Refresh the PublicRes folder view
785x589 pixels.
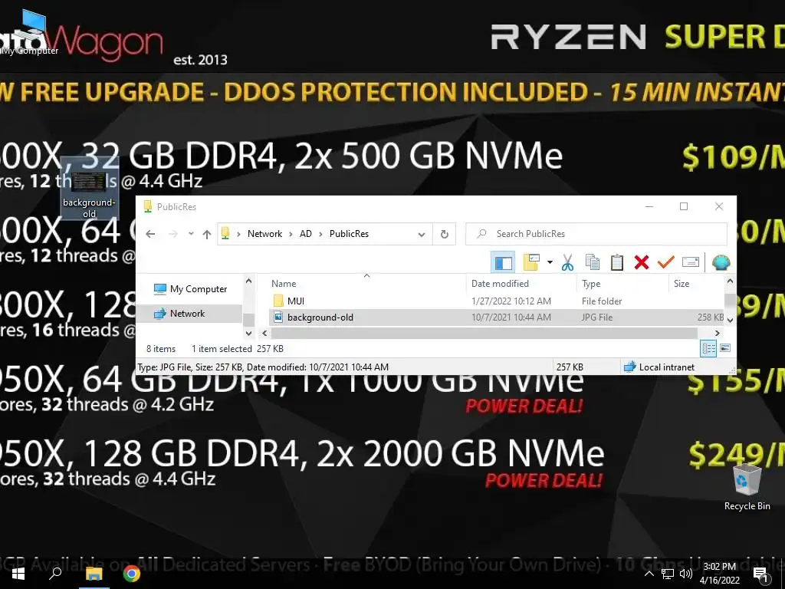pyautogui.click(x=444, y=234)
